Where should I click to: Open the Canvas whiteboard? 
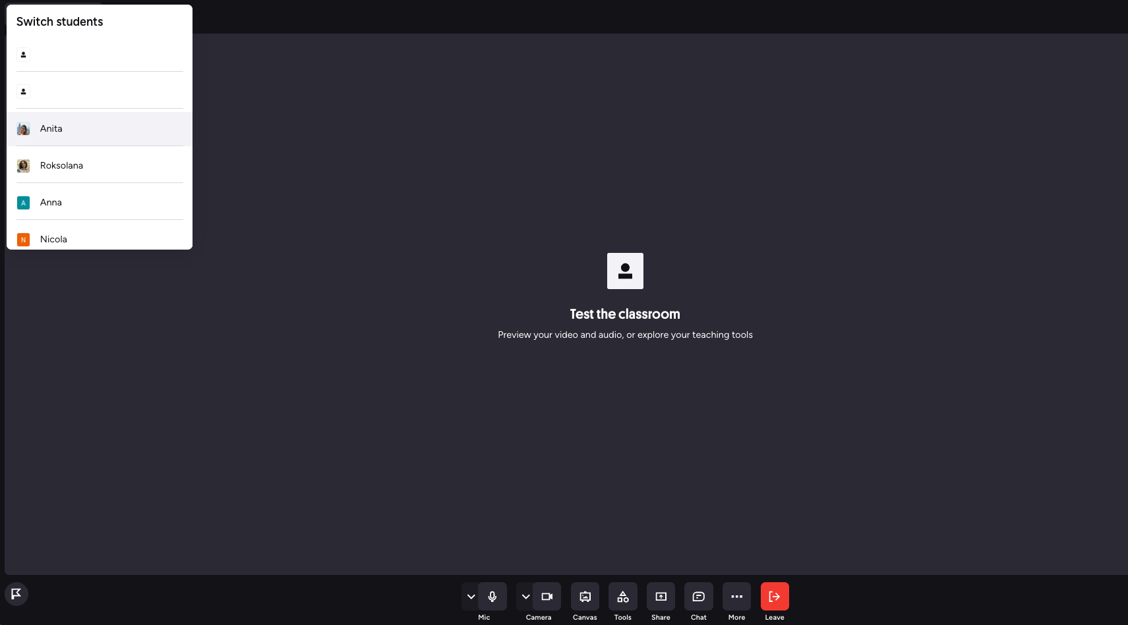click(585, 597)
